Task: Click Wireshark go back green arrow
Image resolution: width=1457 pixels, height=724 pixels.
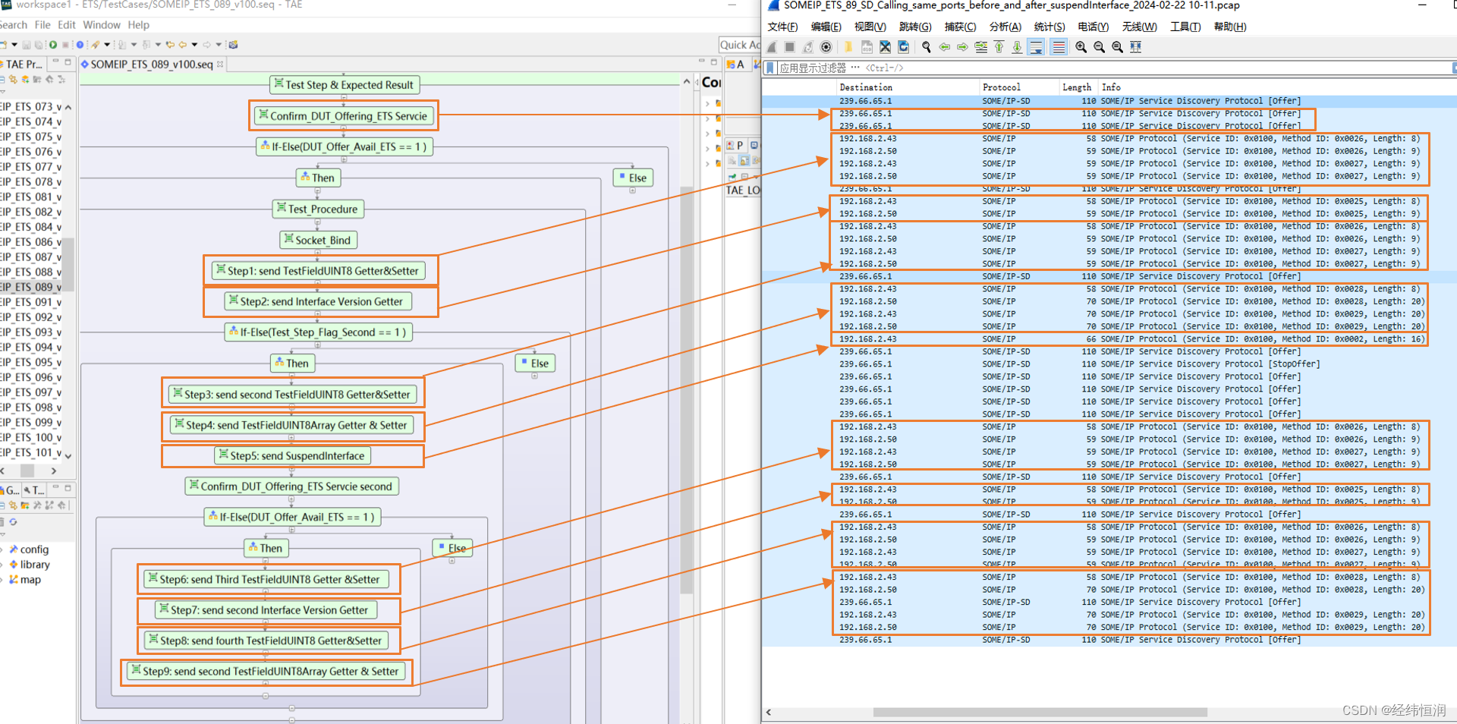Action: 945,47
